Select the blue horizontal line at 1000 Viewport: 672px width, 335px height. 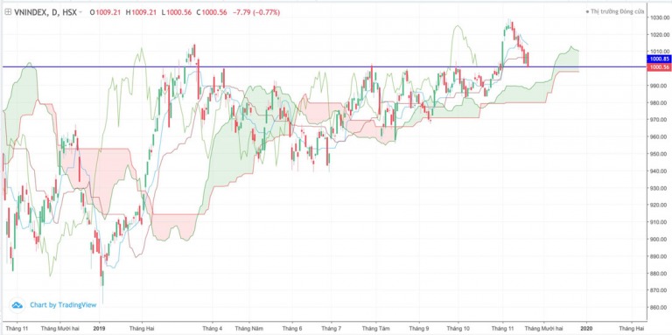coord(325,66)
